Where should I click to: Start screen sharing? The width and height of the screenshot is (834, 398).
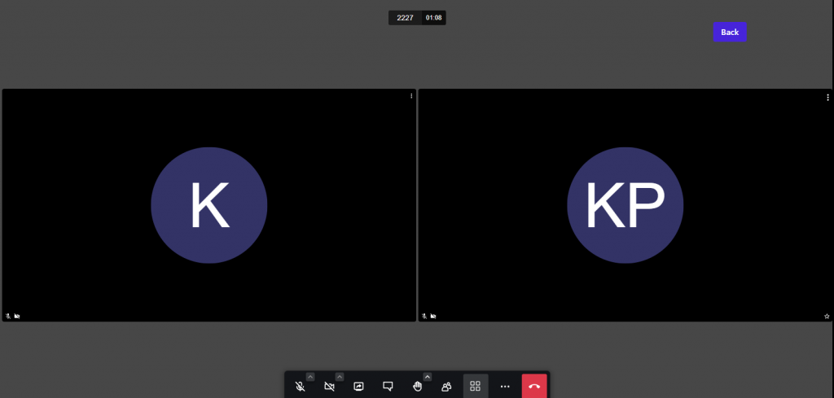click(x=358, y=387)
